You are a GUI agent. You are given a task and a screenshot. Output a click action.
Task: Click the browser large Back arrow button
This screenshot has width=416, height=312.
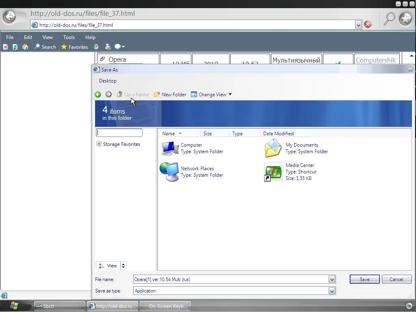(x=9, y=17)
